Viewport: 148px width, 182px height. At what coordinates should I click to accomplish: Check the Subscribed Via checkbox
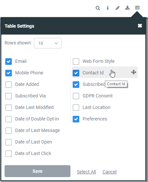pos(9,96)
